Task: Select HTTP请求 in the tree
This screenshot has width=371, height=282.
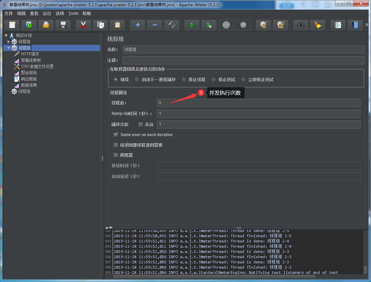Action: 30,54
